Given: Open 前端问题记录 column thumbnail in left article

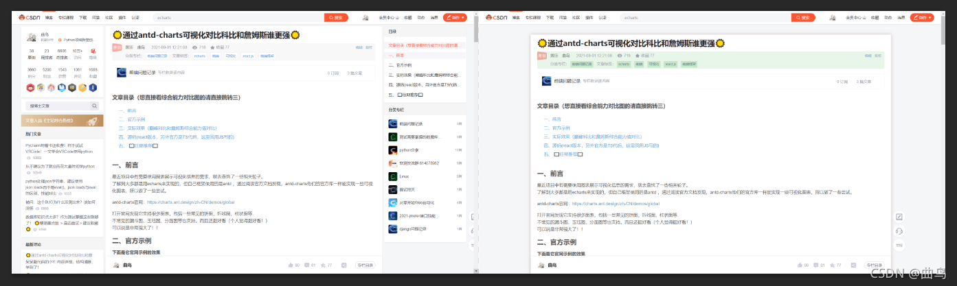Looking at the screenshot, I should point(122,72).
